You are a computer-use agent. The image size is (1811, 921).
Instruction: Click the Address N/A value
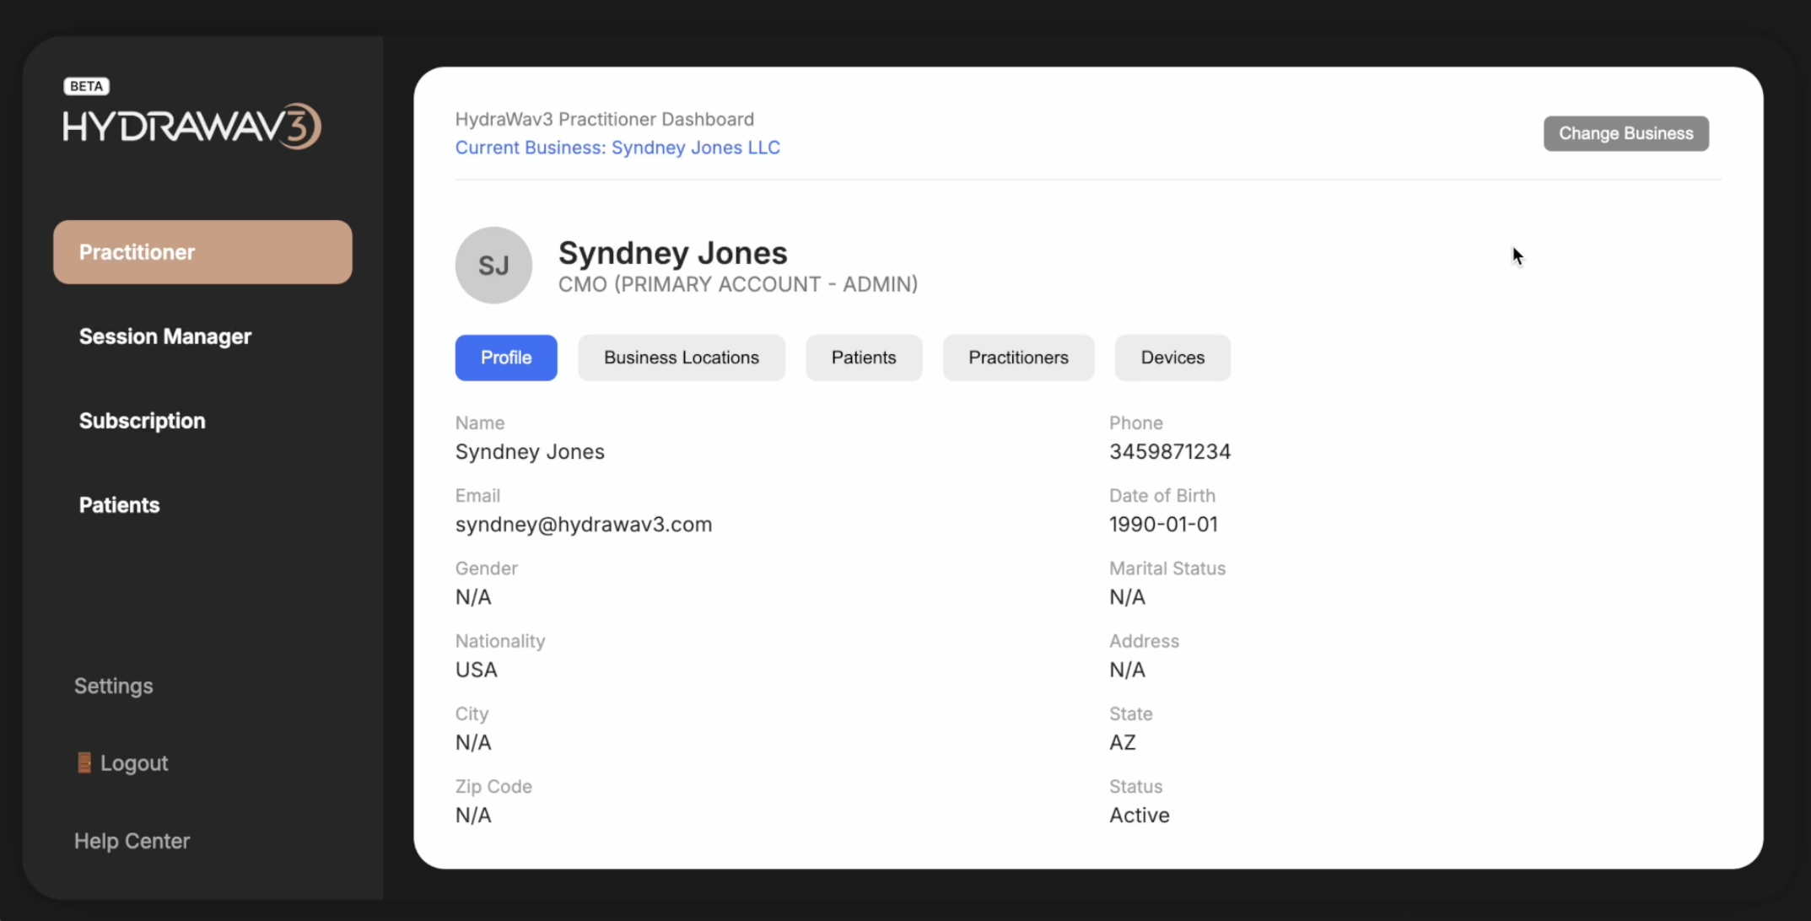pyautogui.click(x=1127, y=670)
